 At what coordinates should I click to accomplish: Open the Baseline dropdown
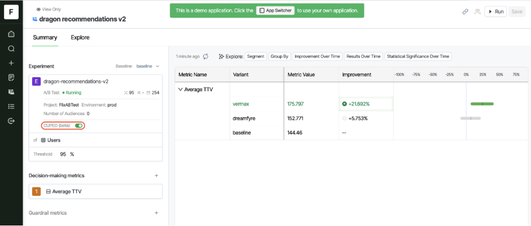pos(147,66)
